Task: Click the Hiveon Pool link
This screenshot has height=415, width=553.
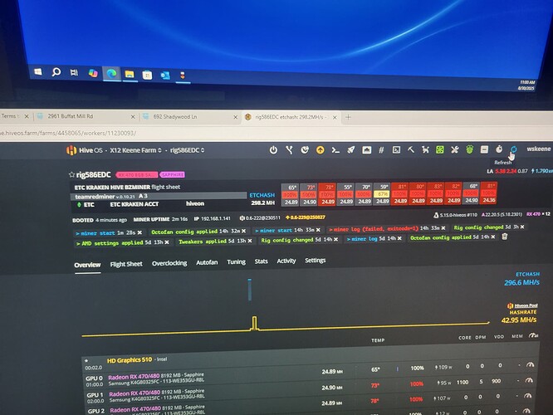Action: [x=522, y=305]
